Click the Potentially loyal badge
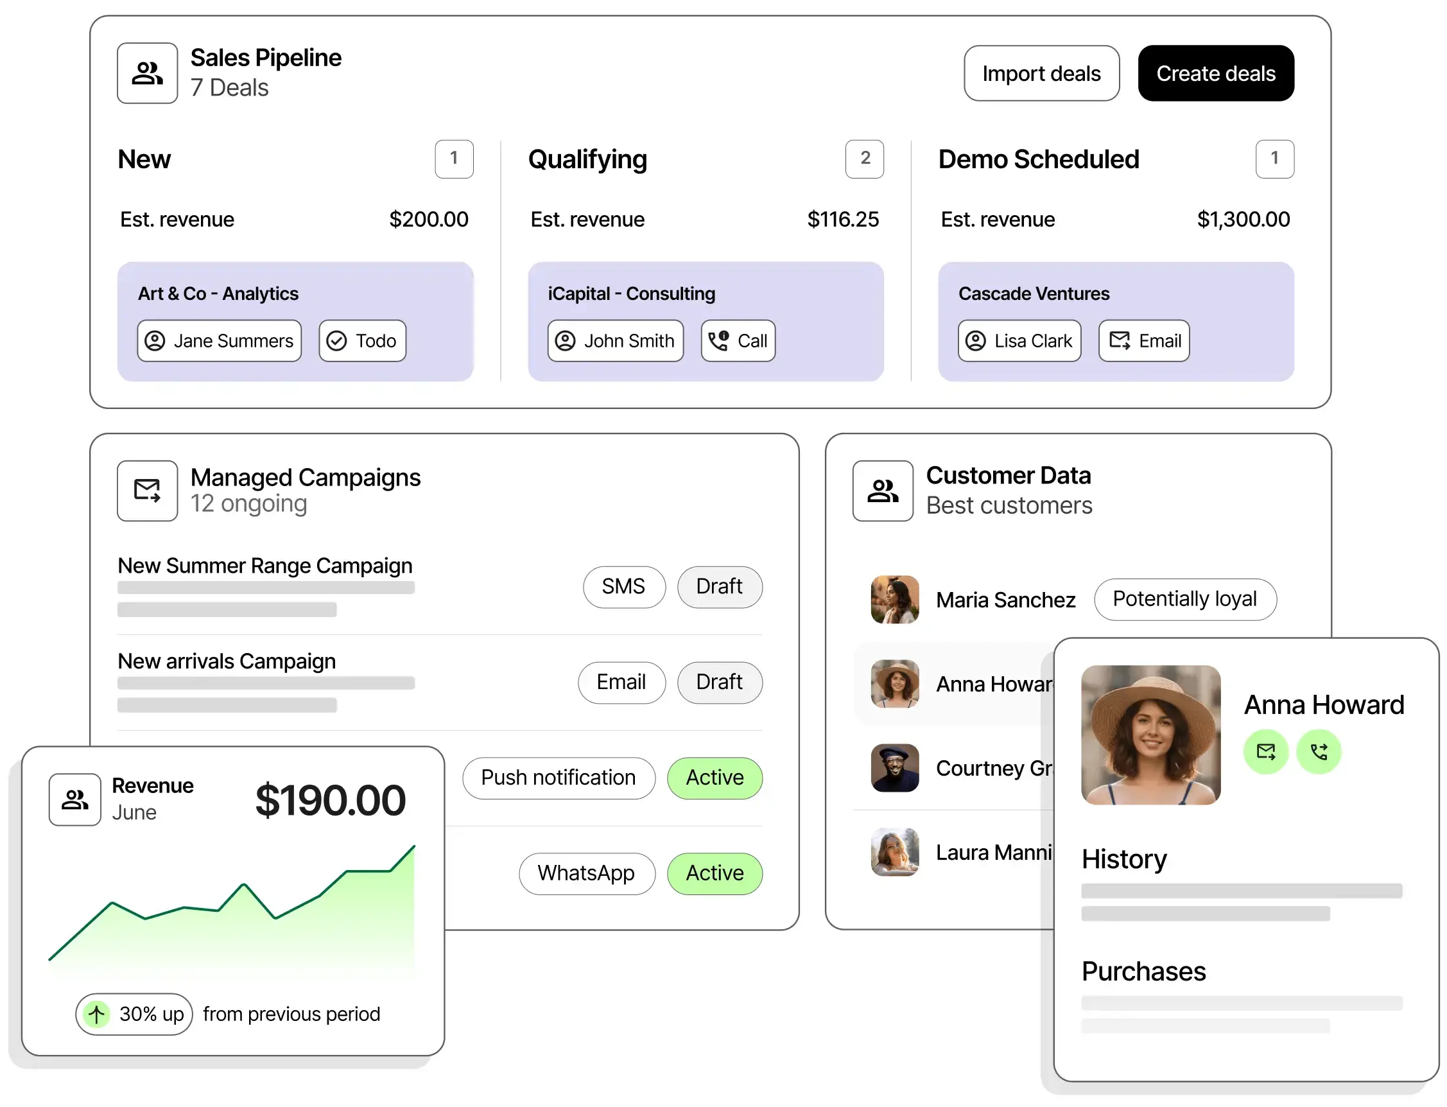Viewport: 1447px width, 1107px height. pos(1184,599)
